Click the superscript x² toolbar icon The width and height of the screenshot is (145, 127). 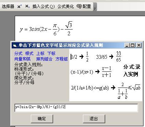tap(20, 6)
